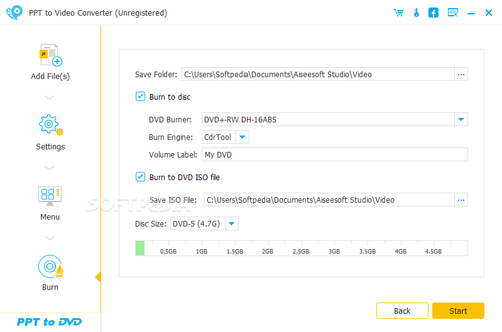Select the Burn disc icon in sidebar

click(51, 267)
